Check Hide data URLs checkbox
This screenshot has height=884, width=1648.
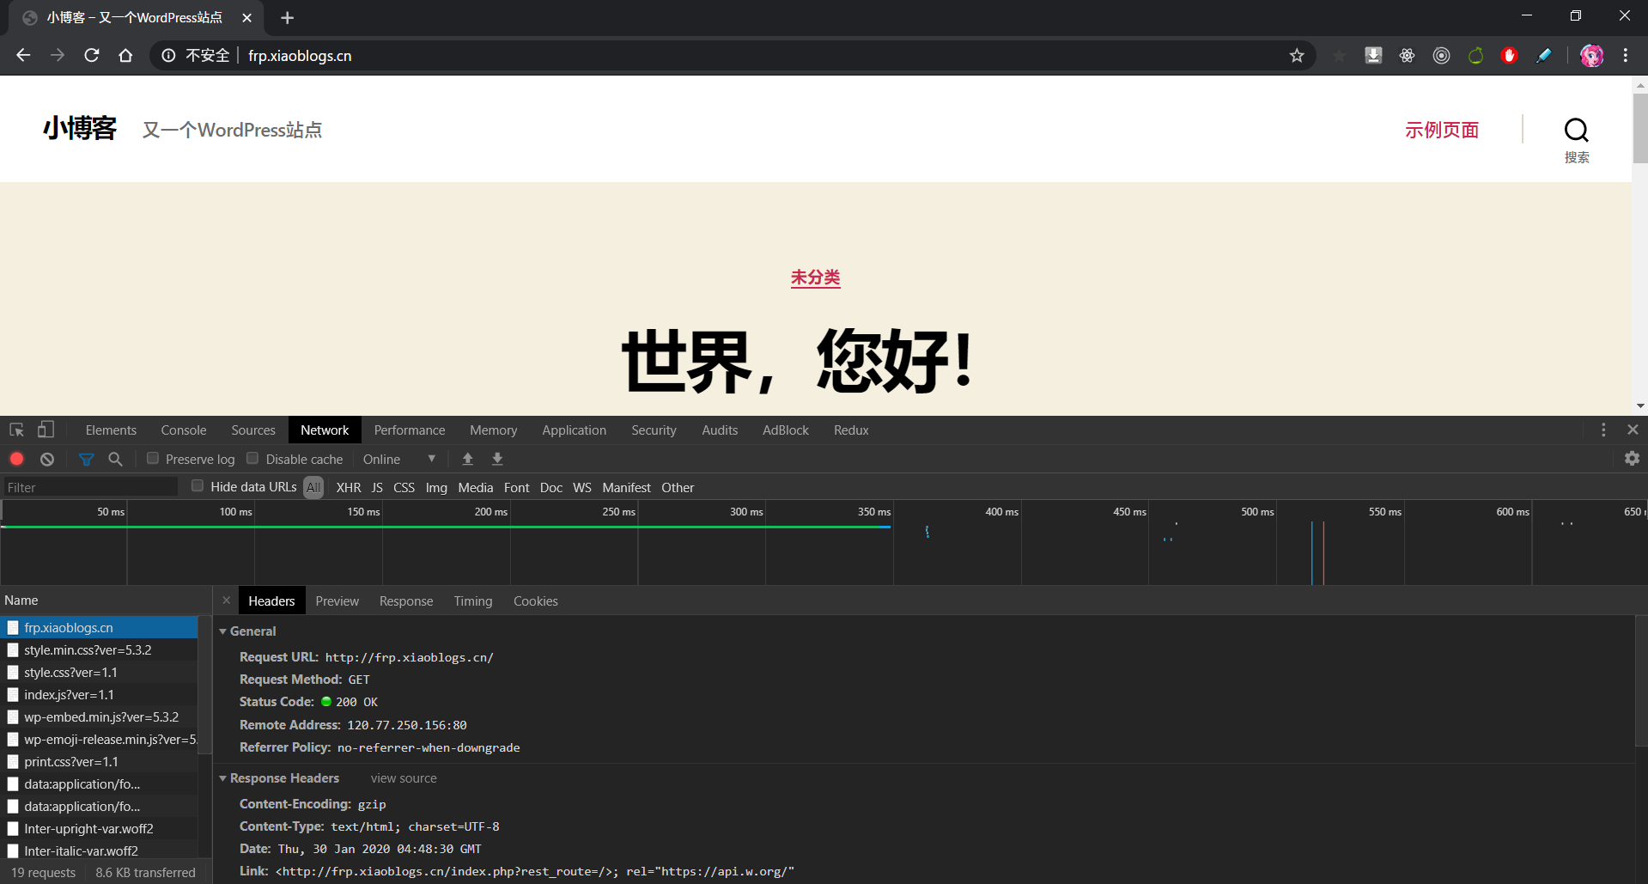click(x=198, y=485)
